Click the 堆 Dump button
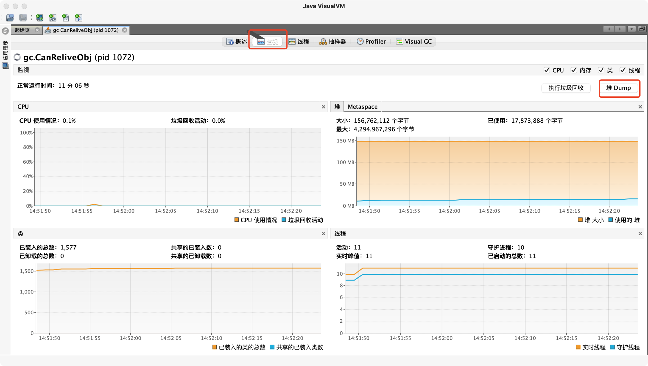The width and height of the screenshot is (648, 366). tap(619, 88)
